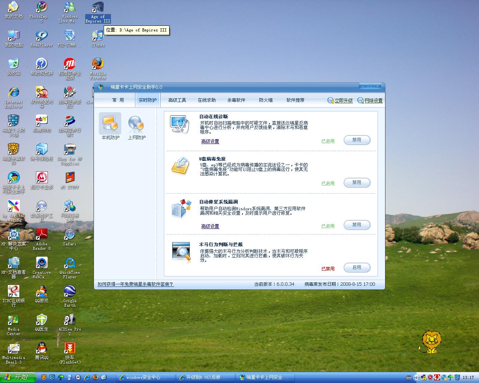Click the Rising lion desktop mascot
479x383 pixels.
pyautogui.click(x=430, y=342)
